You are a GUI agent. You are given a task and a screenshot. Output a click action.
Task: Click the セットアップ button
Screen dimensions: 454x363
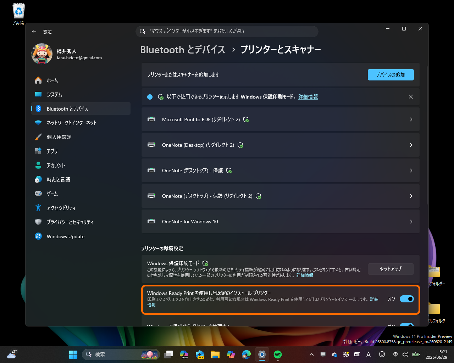(391, 269)
